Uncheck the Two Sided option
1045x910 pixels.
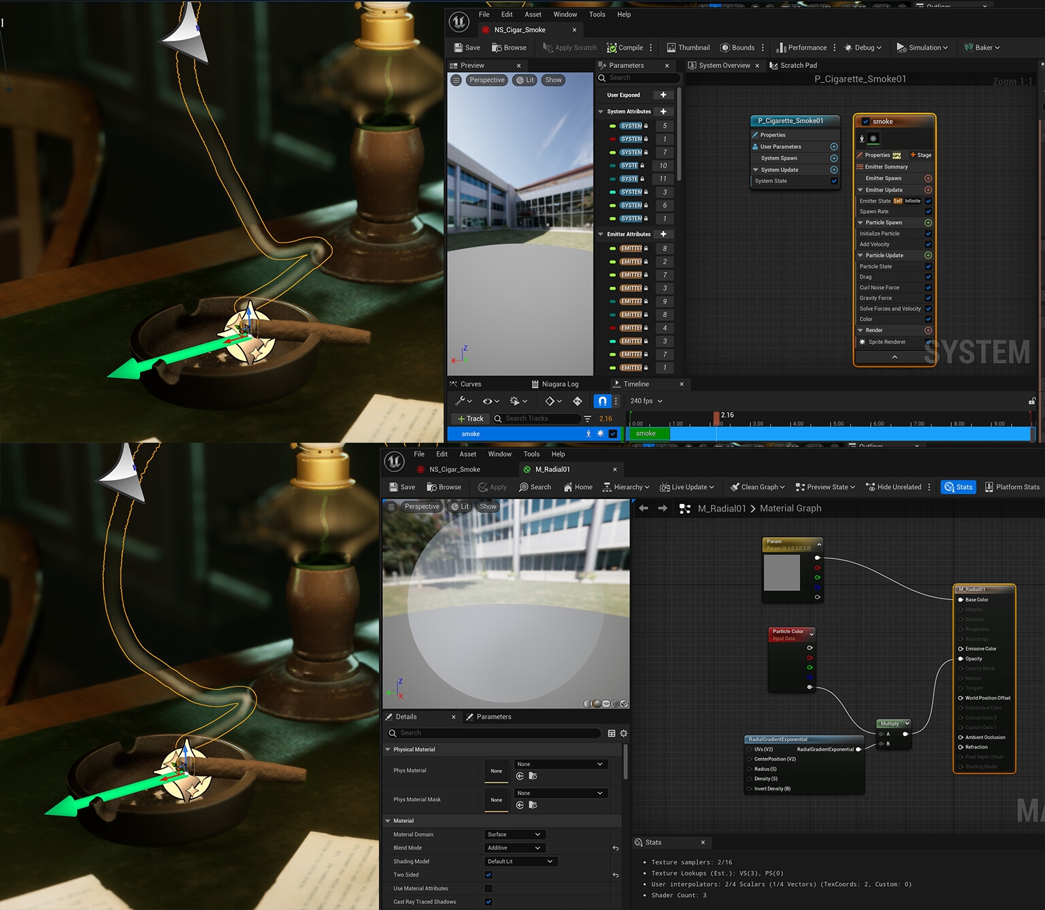tap(488, 875)
